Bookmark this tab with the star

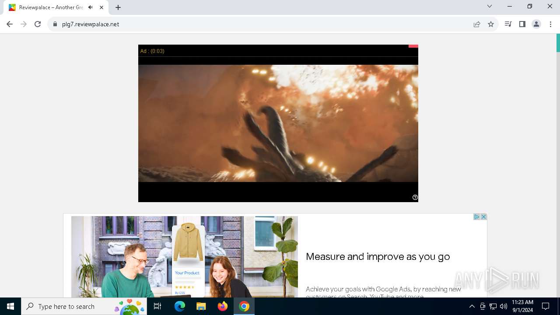coord(491,24)
